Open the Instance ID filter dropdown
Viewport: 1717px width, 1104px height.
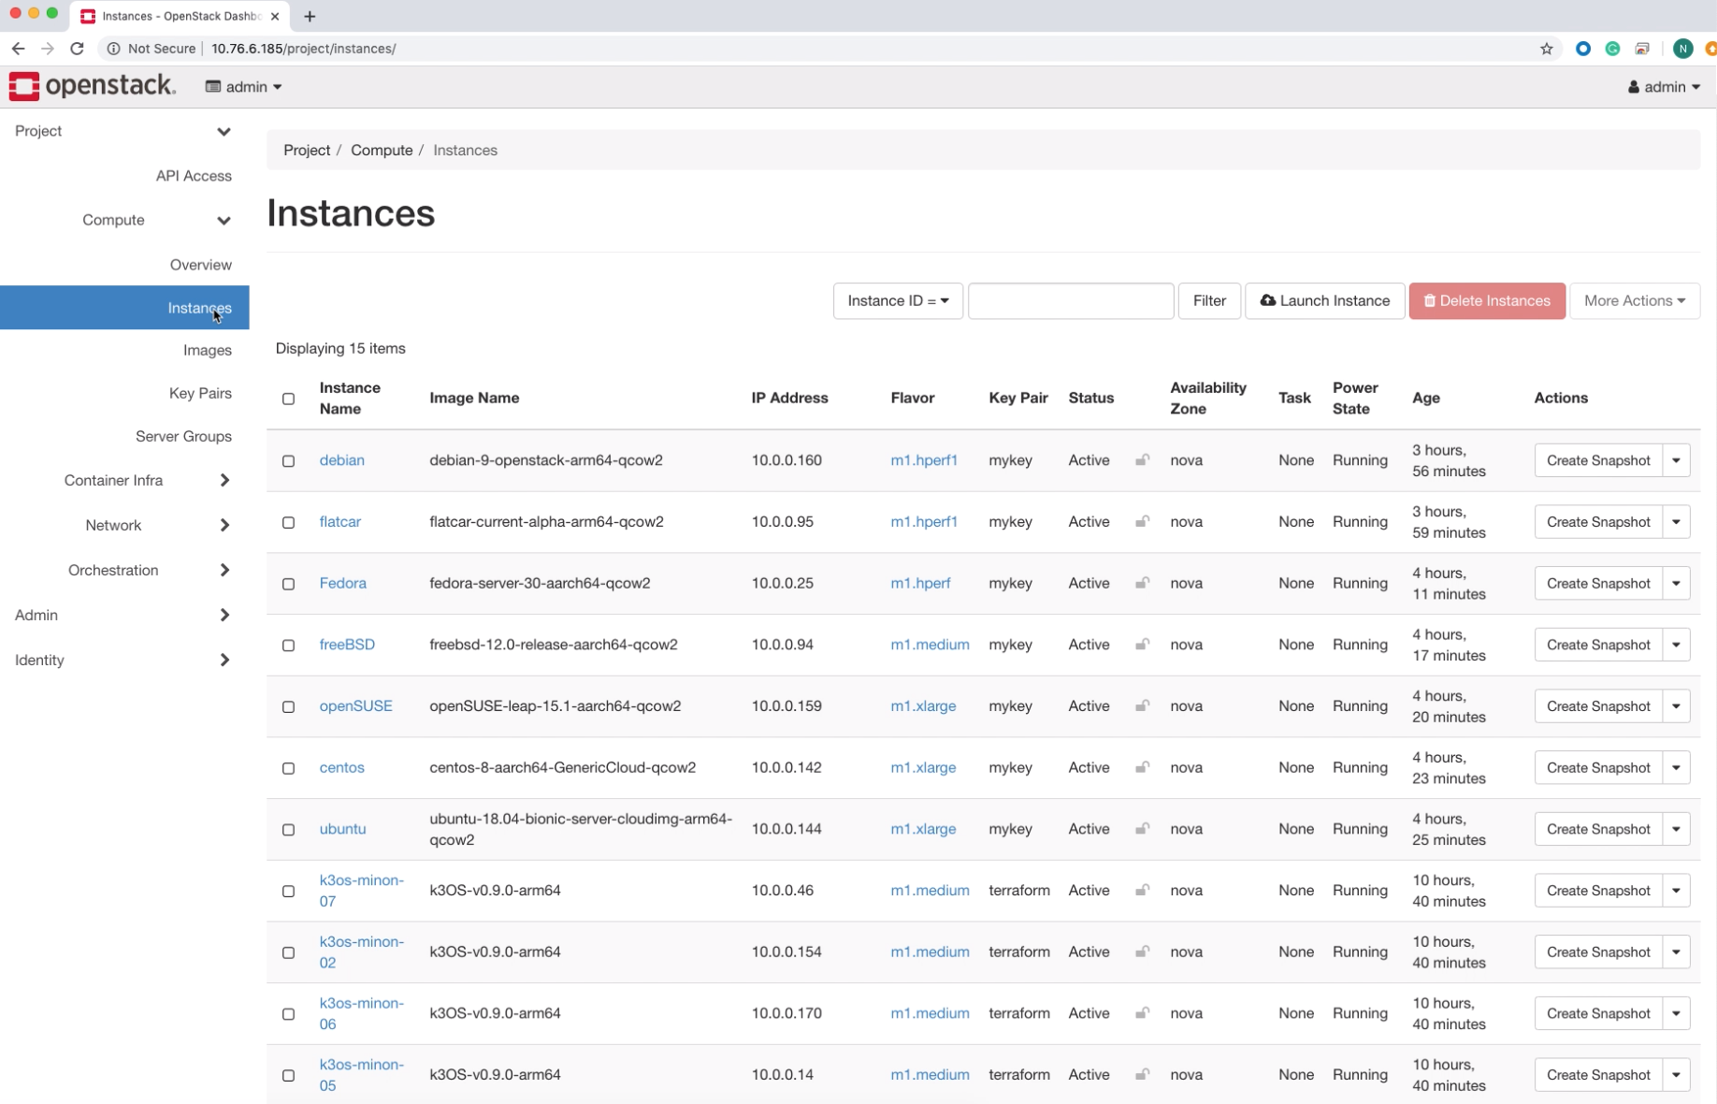coord(897,300)
